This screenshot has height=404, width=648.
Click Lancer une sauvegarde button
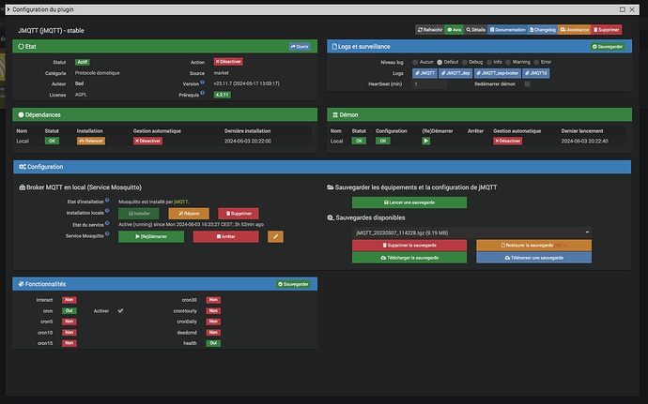(409, 202)
